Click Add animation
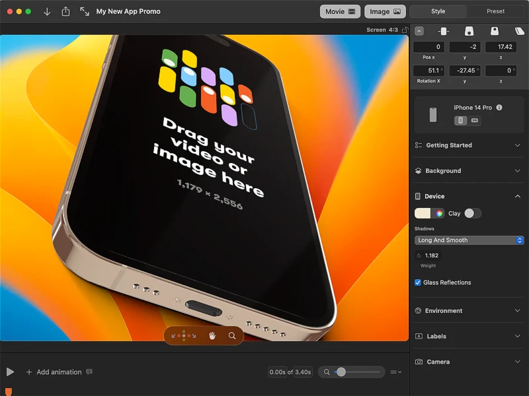 coord(54,372)
